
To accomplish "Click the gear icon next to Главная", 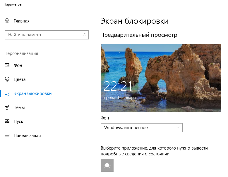I will [x=7, y=21].
